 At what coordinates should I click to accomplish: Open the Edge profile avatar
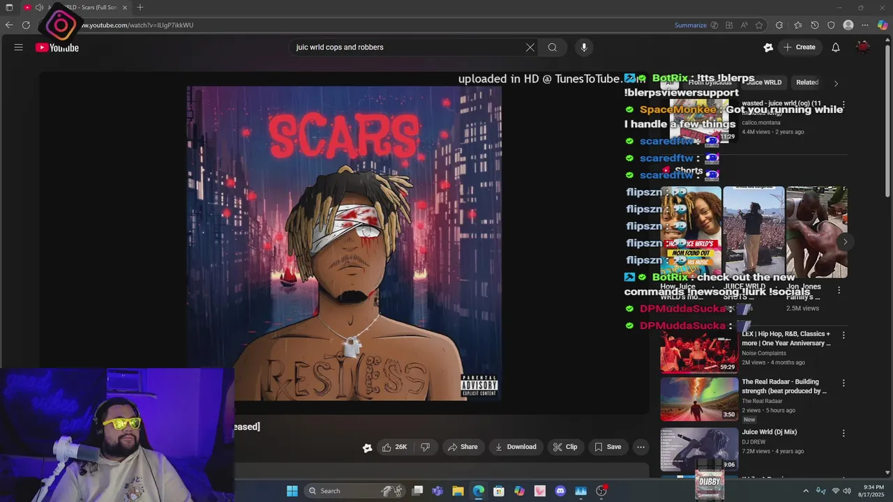point(848,25)
